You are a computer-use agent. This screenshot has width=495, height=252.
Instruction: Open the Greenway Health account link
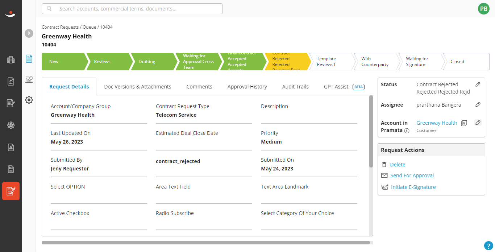(x=437, y=123)
